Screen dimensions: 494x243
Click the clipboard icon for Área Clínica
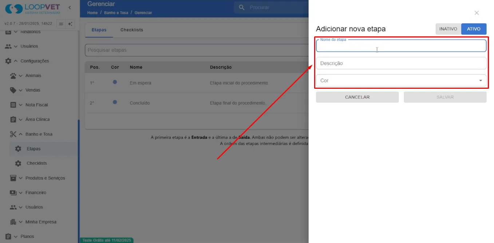click(x=13, y=119)
